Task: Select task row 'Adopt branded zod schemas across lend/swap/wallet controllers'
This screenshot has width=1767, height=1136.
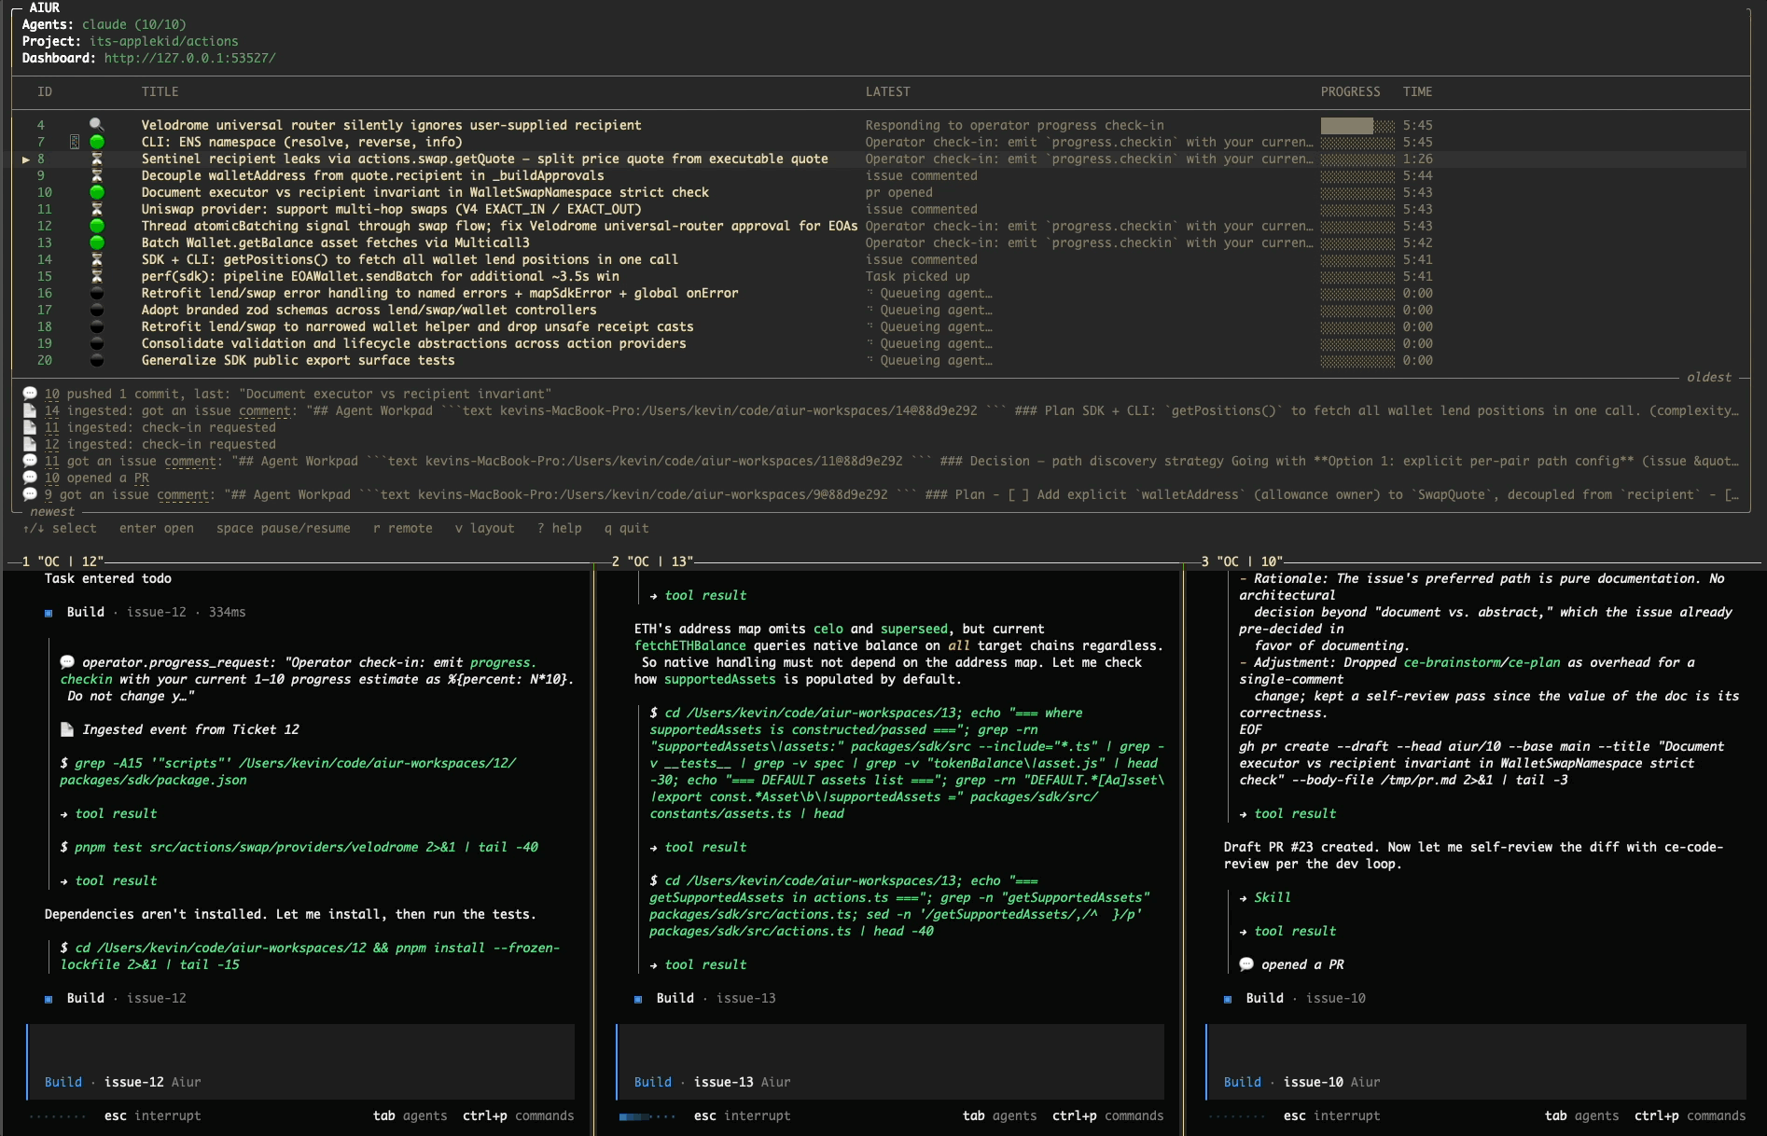Action: click(881, 310)
